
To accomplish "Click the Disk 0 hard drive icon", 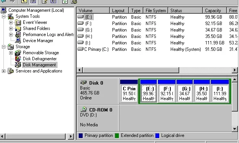I will point(83,82).
